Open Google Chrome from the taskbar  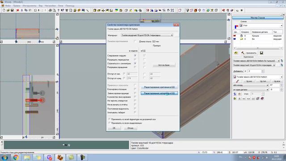(16, 157)
